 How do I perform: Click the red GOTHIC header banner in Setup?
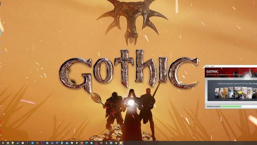231,72
